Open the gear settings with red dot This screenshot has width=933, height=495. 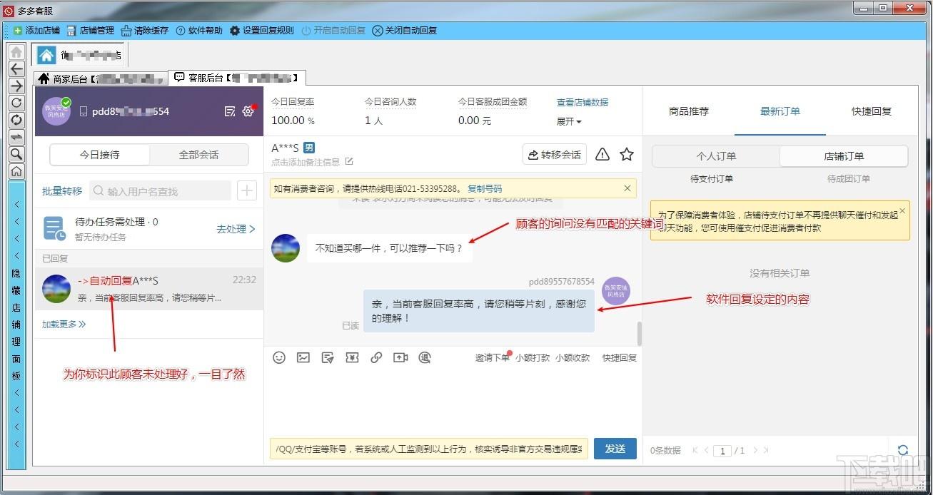(x=248, y=111)
